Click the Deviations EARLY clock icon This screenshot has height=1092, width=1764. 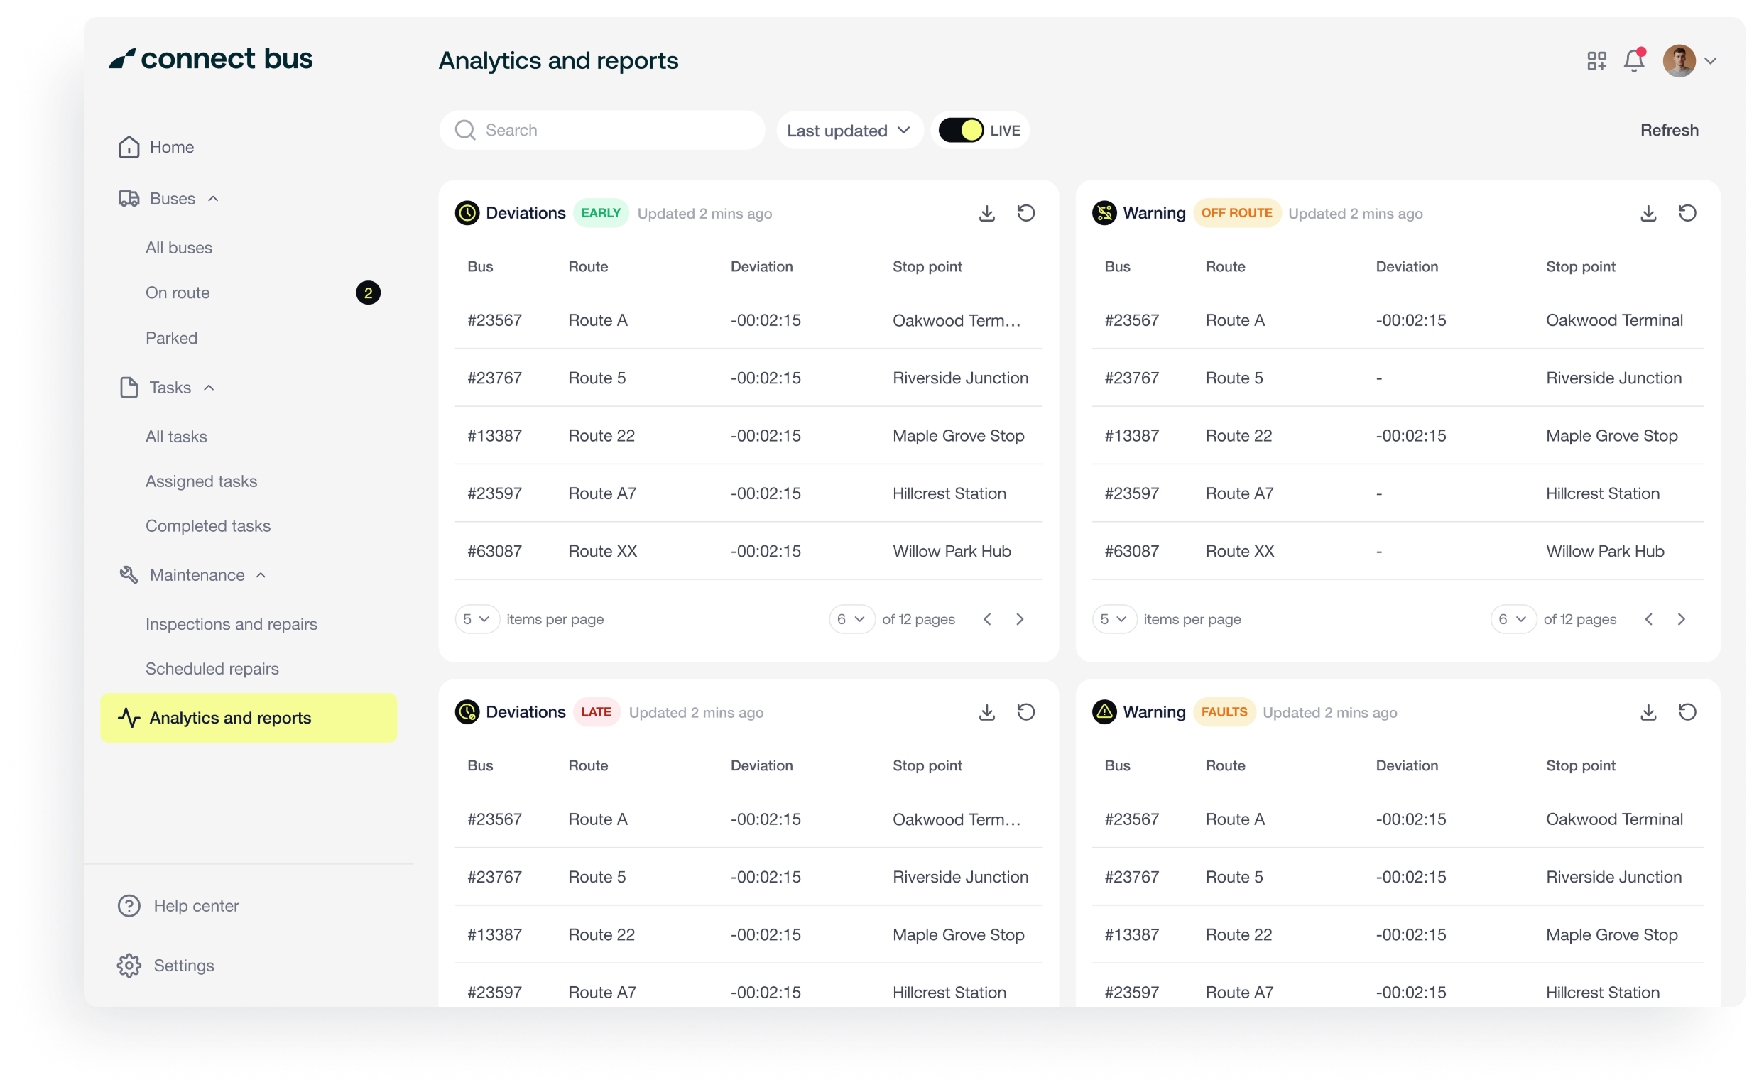[467, 213]
